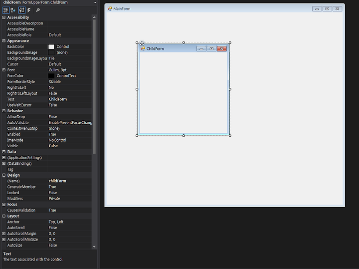
Task: Click the BackgroundImage preview swatch
Action: coord(51,52)
